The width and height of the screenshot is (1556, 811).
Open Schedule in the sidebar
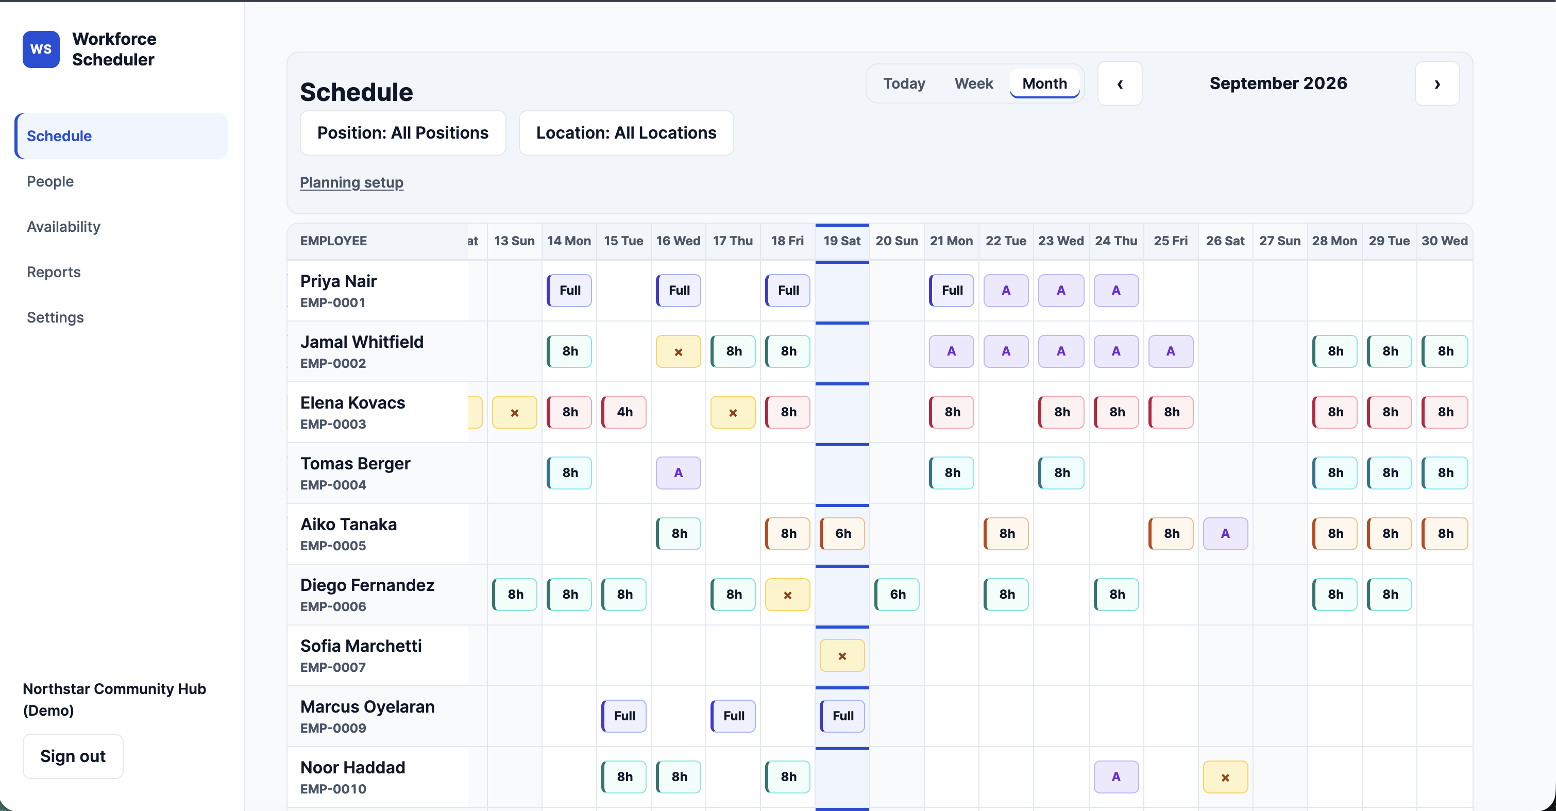click(122, 136)
